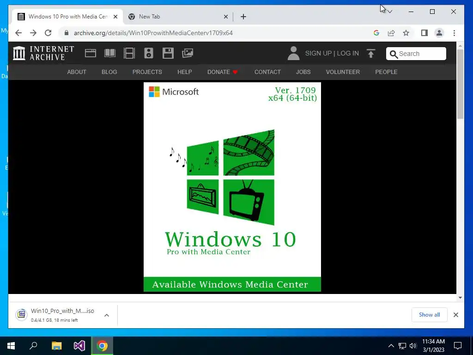Click the network icon in the system tray
This screenshot has height=355, width=473.
click(402, 346)
